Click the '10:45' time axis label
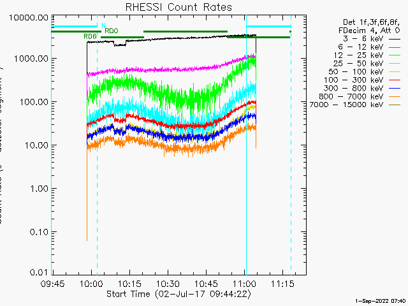The height and width of the screenshot is (306, 408). coord(206,284)
